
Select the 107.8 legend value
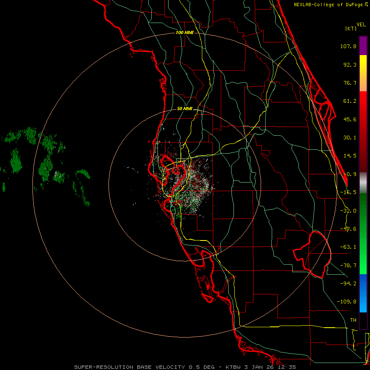coord(348,46)
